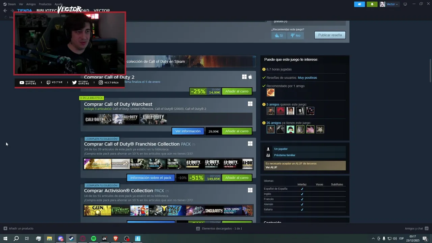
Task: Click Ver información for Call of Duty Warchest
Action: pos(188,131)
